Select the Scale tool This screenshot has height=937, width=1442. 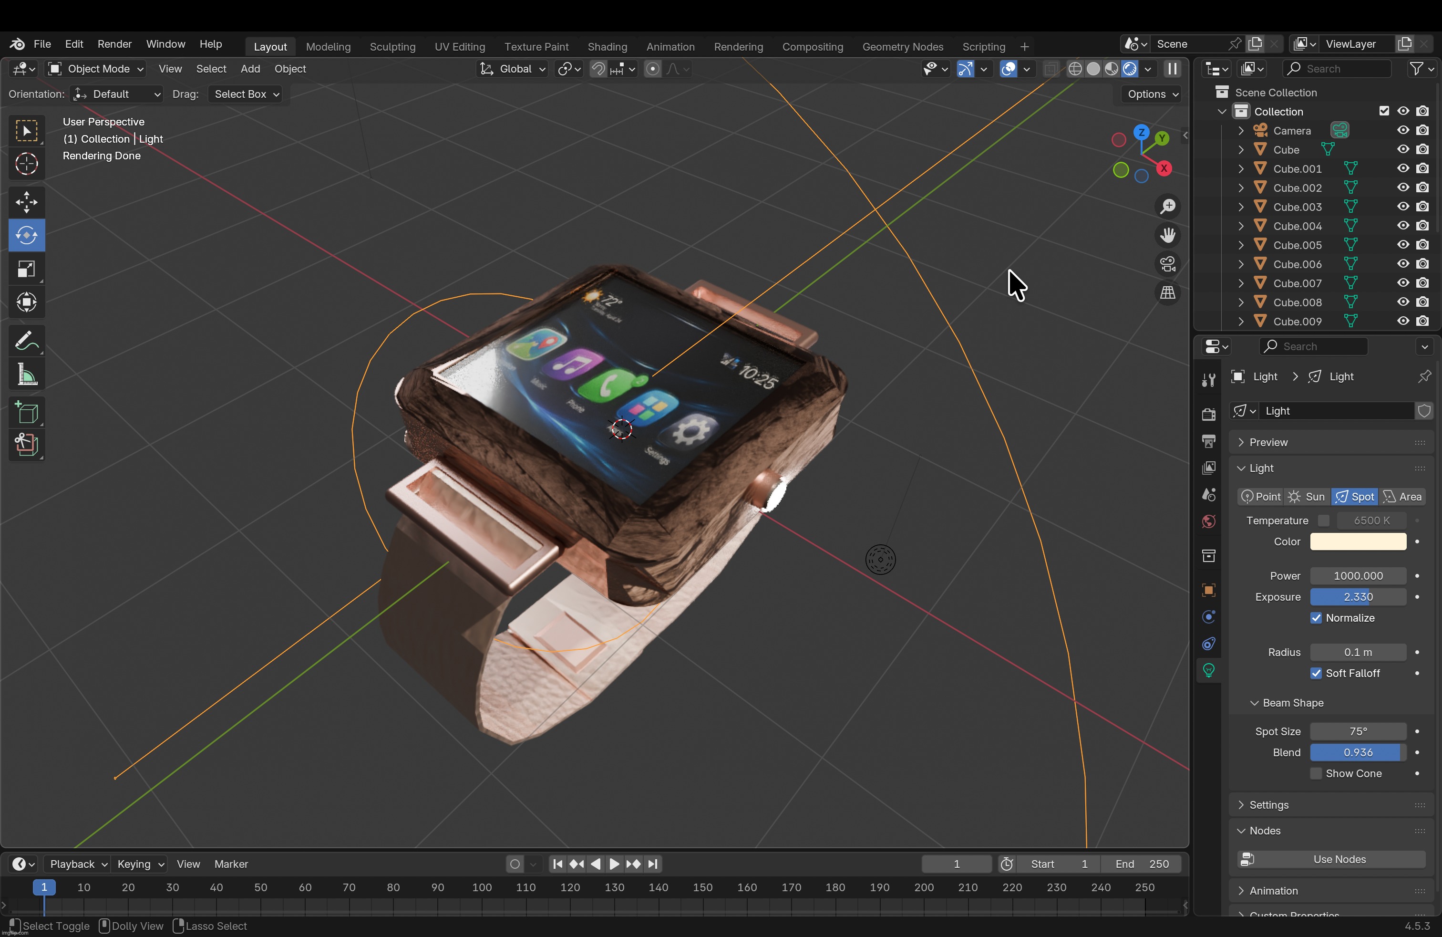[26, 269]
